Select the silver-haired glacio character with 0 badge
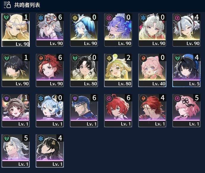 [152, 30]
